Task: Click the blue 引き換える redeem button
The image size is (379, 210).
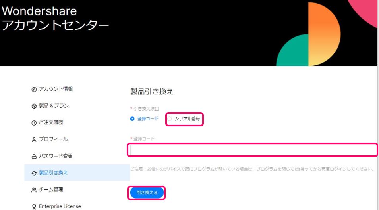Action: point(147,193)
